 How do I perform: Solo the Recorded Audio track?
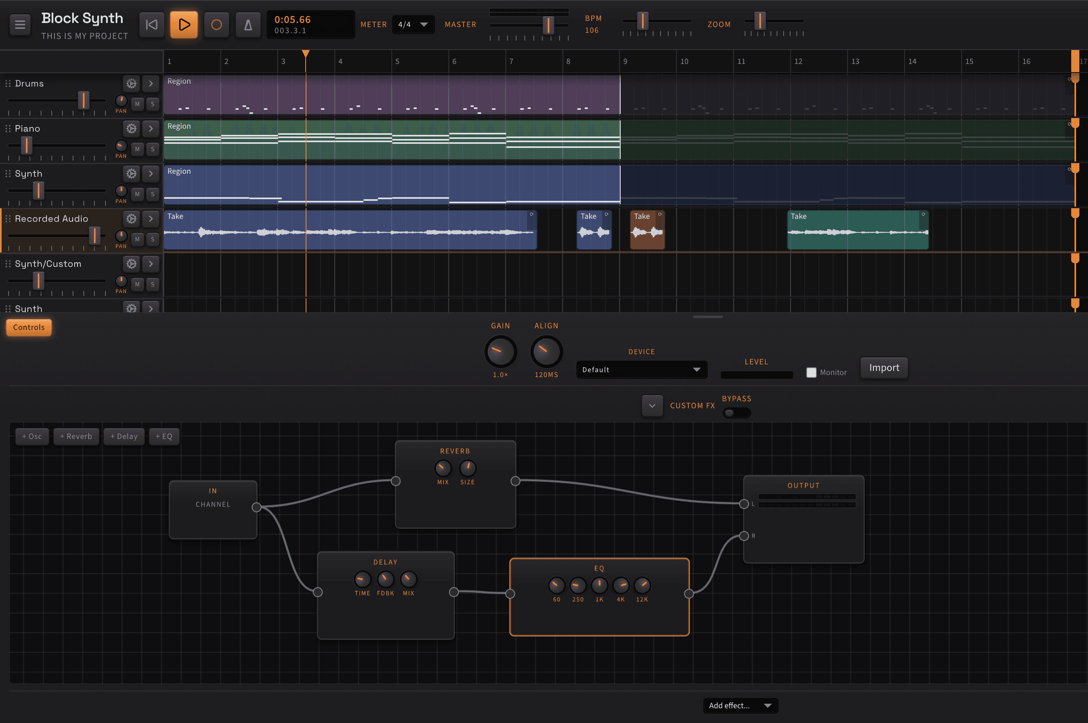point(153,239)
